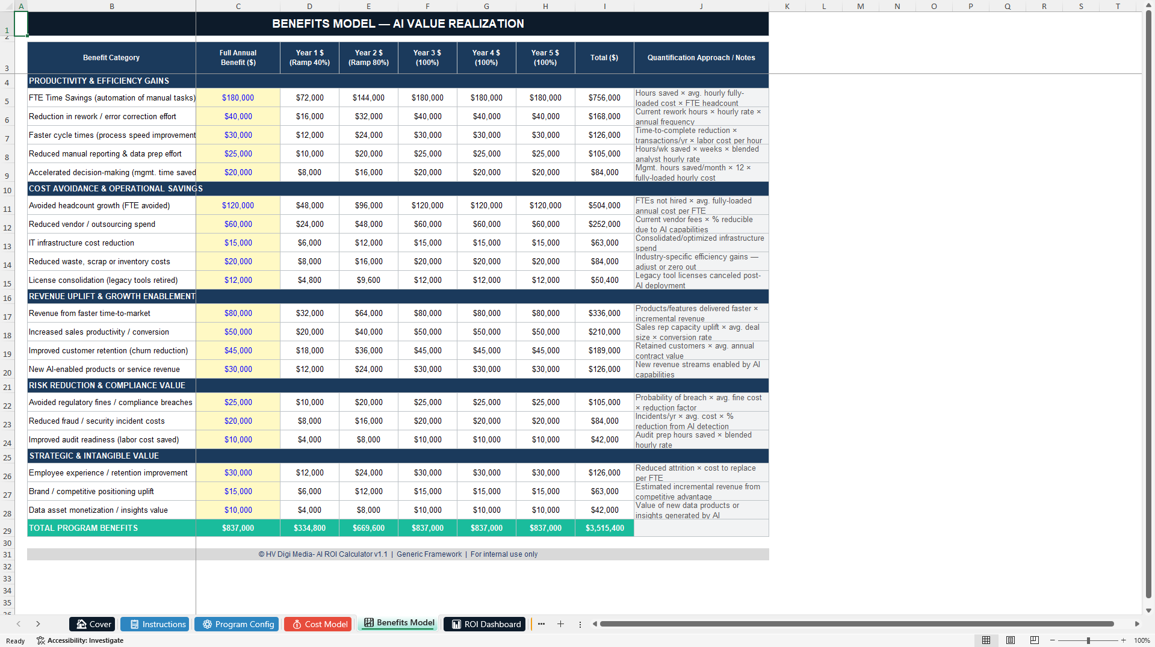Adjust the zoom slider handle
Screen dimensions: 1155x647
[1088, 640]
